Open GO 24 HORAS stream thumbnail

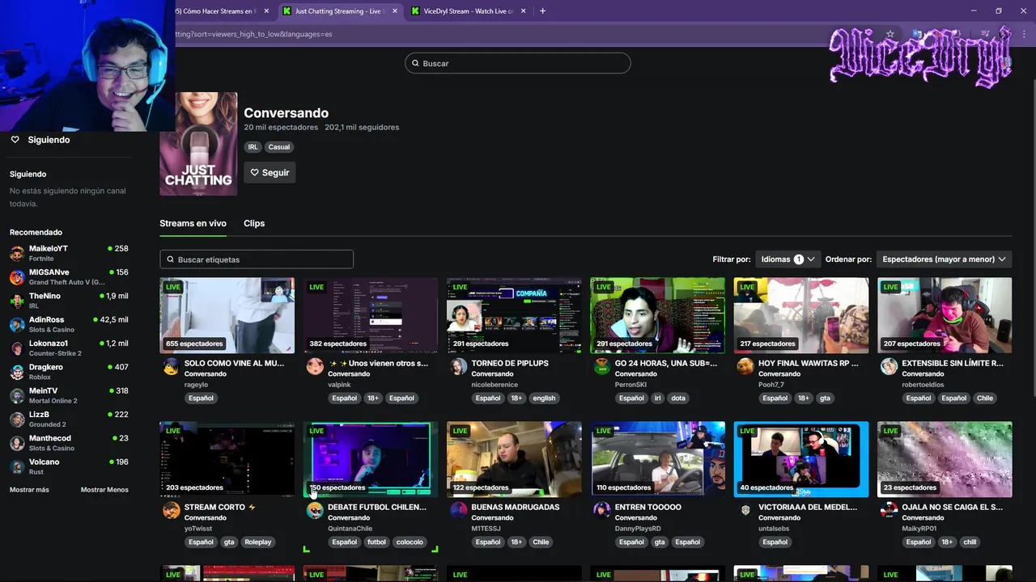(x=657, y=315)
